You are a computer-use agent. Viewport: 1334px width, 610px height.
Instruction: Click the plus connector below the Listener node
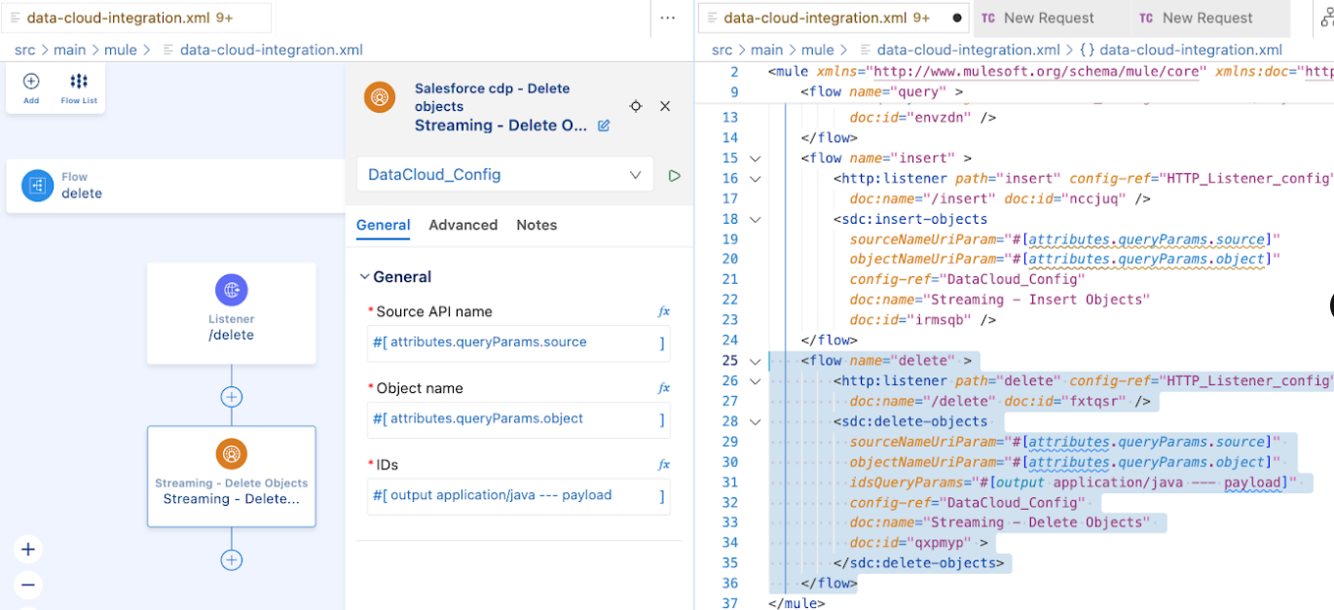231,396
